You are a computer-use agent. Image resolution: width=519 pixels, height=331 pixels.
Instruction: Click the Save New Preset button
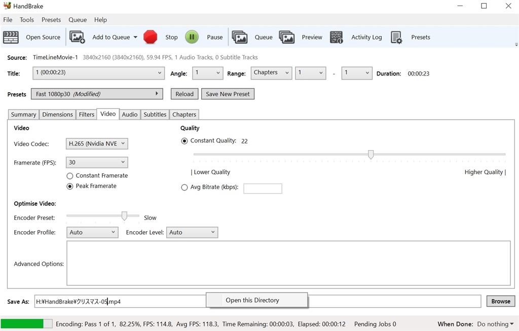(x=228, y=94)
